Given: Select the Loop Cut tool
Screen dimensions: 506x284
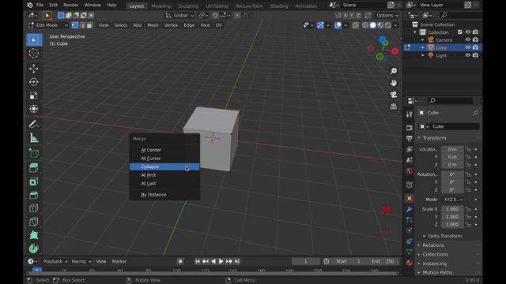Looking at the screenshot, I should pos(34,208).
